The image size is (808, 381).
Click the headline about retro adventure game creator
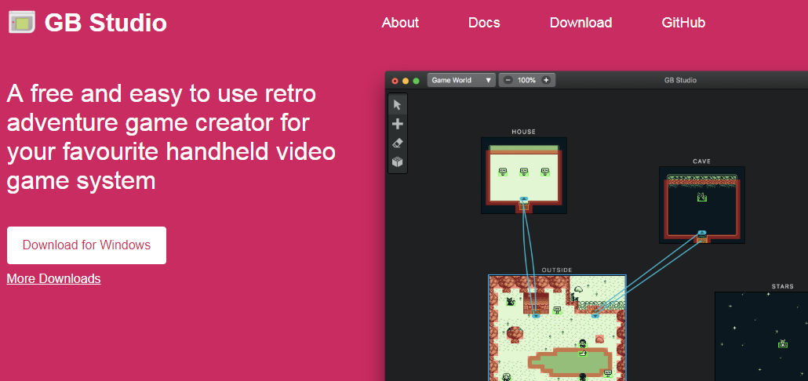point(172,137)
